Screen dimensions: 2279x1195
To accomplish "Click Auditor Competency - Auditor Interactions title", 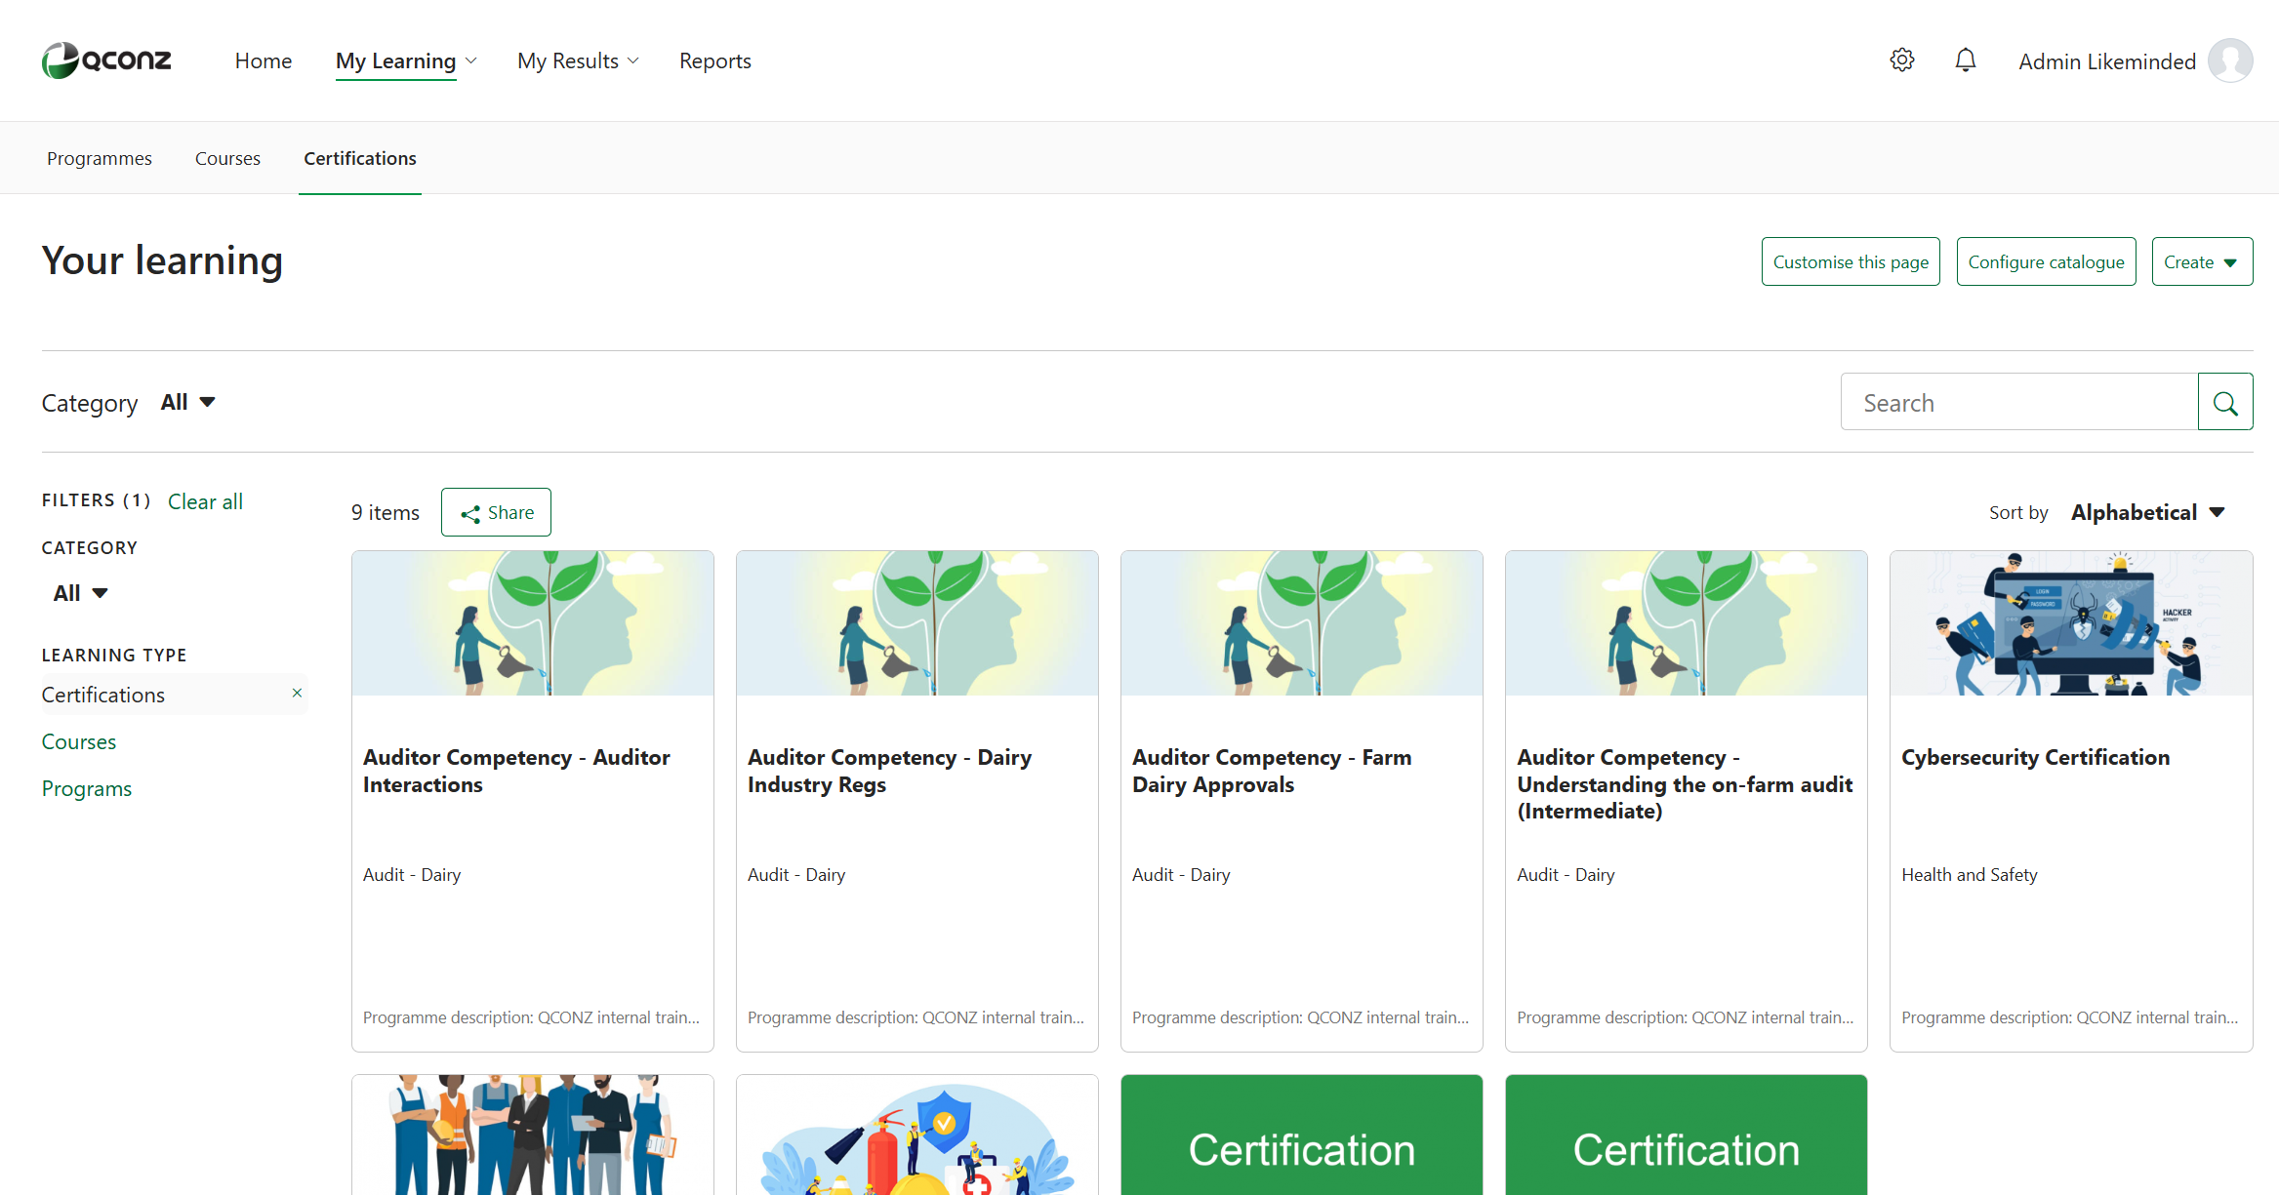I will tap(516, 771).
